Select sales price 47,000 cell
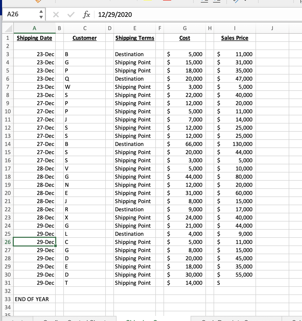302x321 pixels. [235, 79]
